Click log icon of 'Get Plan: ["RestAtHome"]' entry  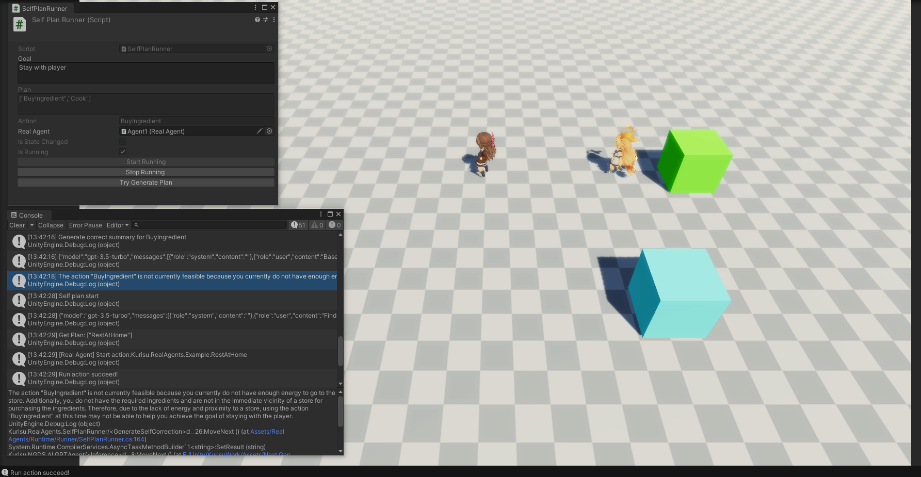click(x=19, y=339)
